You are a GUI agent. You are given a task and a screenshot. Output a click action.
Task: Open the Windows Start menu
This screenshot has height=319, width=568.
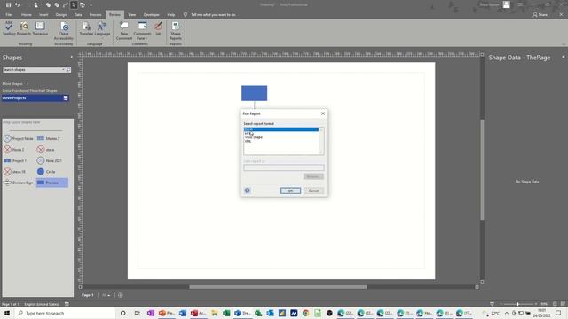[7, 313]
